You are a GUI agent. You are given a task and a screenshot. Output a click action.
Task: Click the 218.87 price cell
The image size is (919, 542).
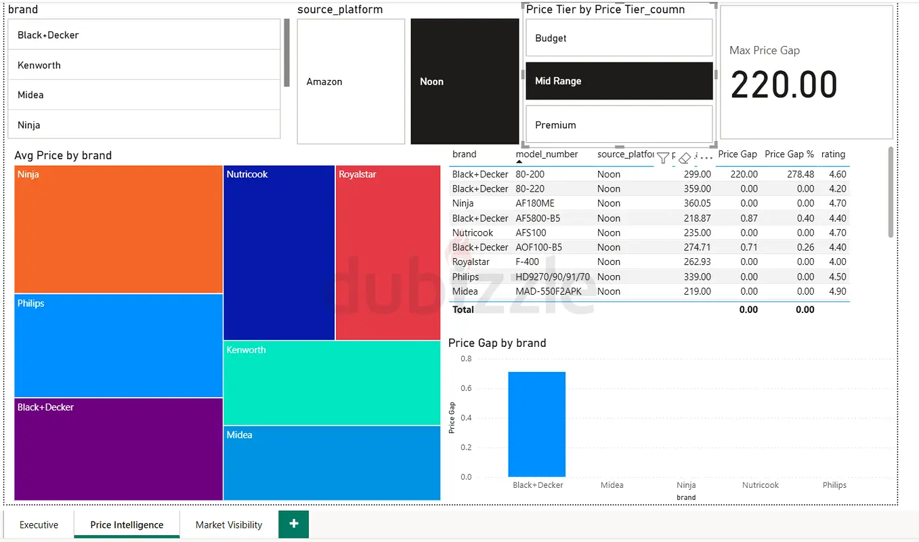pyautogui.click(x=698, y=218)
